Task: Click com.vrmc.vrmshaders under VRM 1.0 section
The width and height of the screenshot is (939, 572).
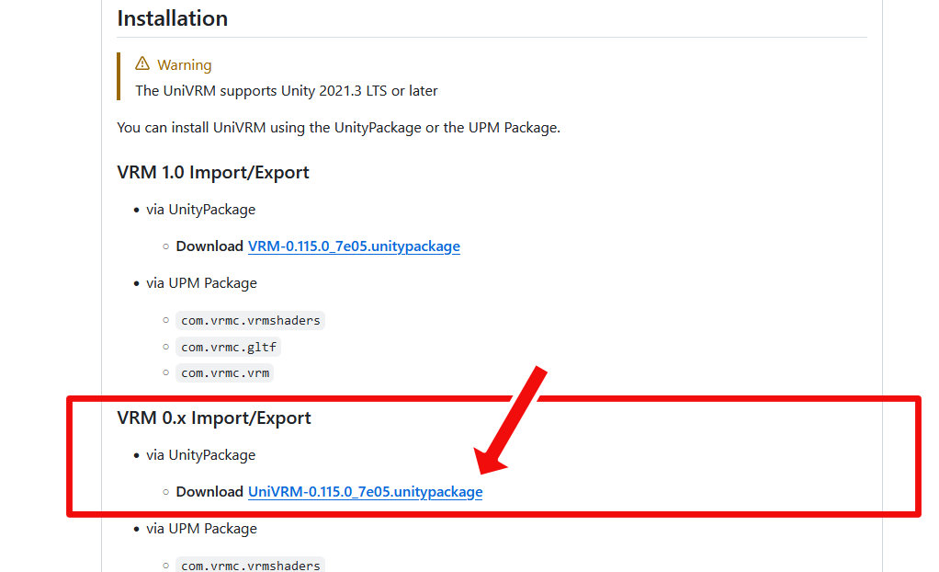Action: [250, 321]
